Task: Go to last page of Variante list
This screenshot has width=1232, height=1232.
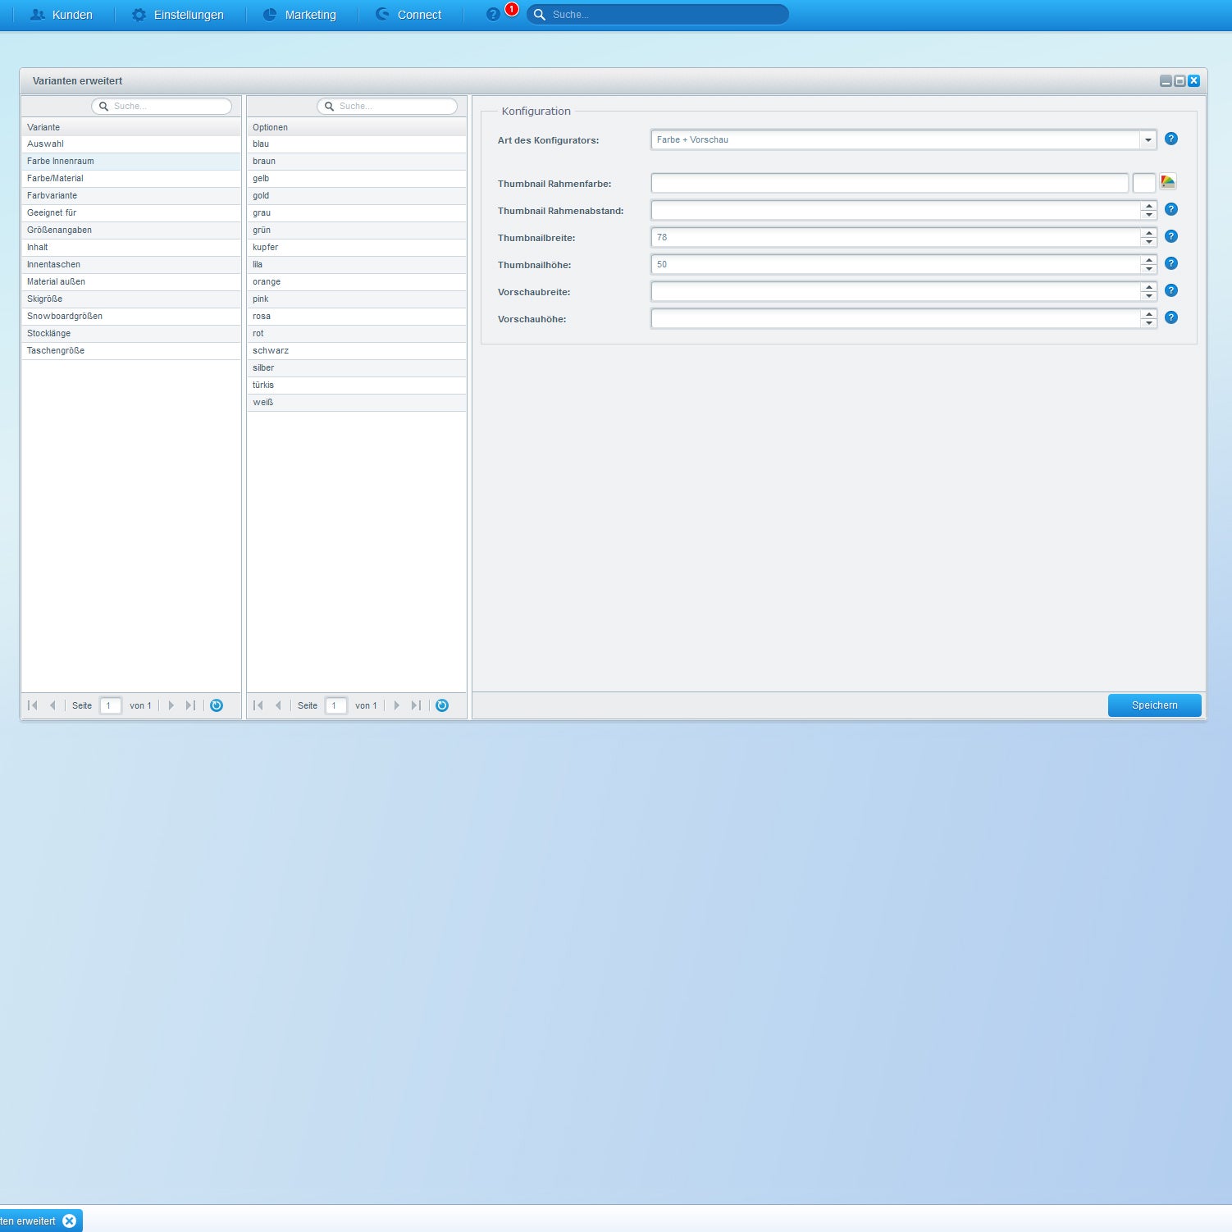Action: (190, 705)
